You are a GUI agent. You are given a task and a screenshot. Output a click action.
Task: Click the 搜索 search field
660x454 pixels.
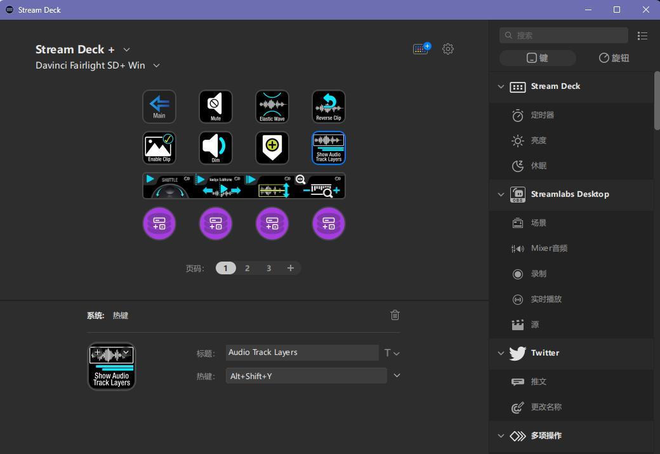point(564,36)
